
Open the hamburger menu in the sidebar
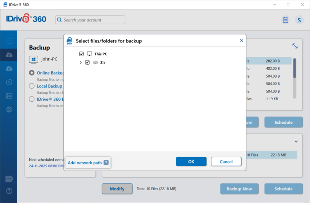click(x=10, y=41)
